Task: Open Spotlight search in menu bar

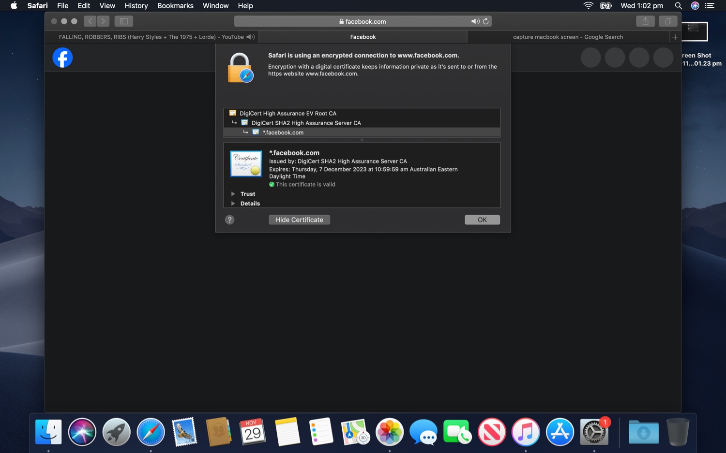Action: [x=678, y=6]
